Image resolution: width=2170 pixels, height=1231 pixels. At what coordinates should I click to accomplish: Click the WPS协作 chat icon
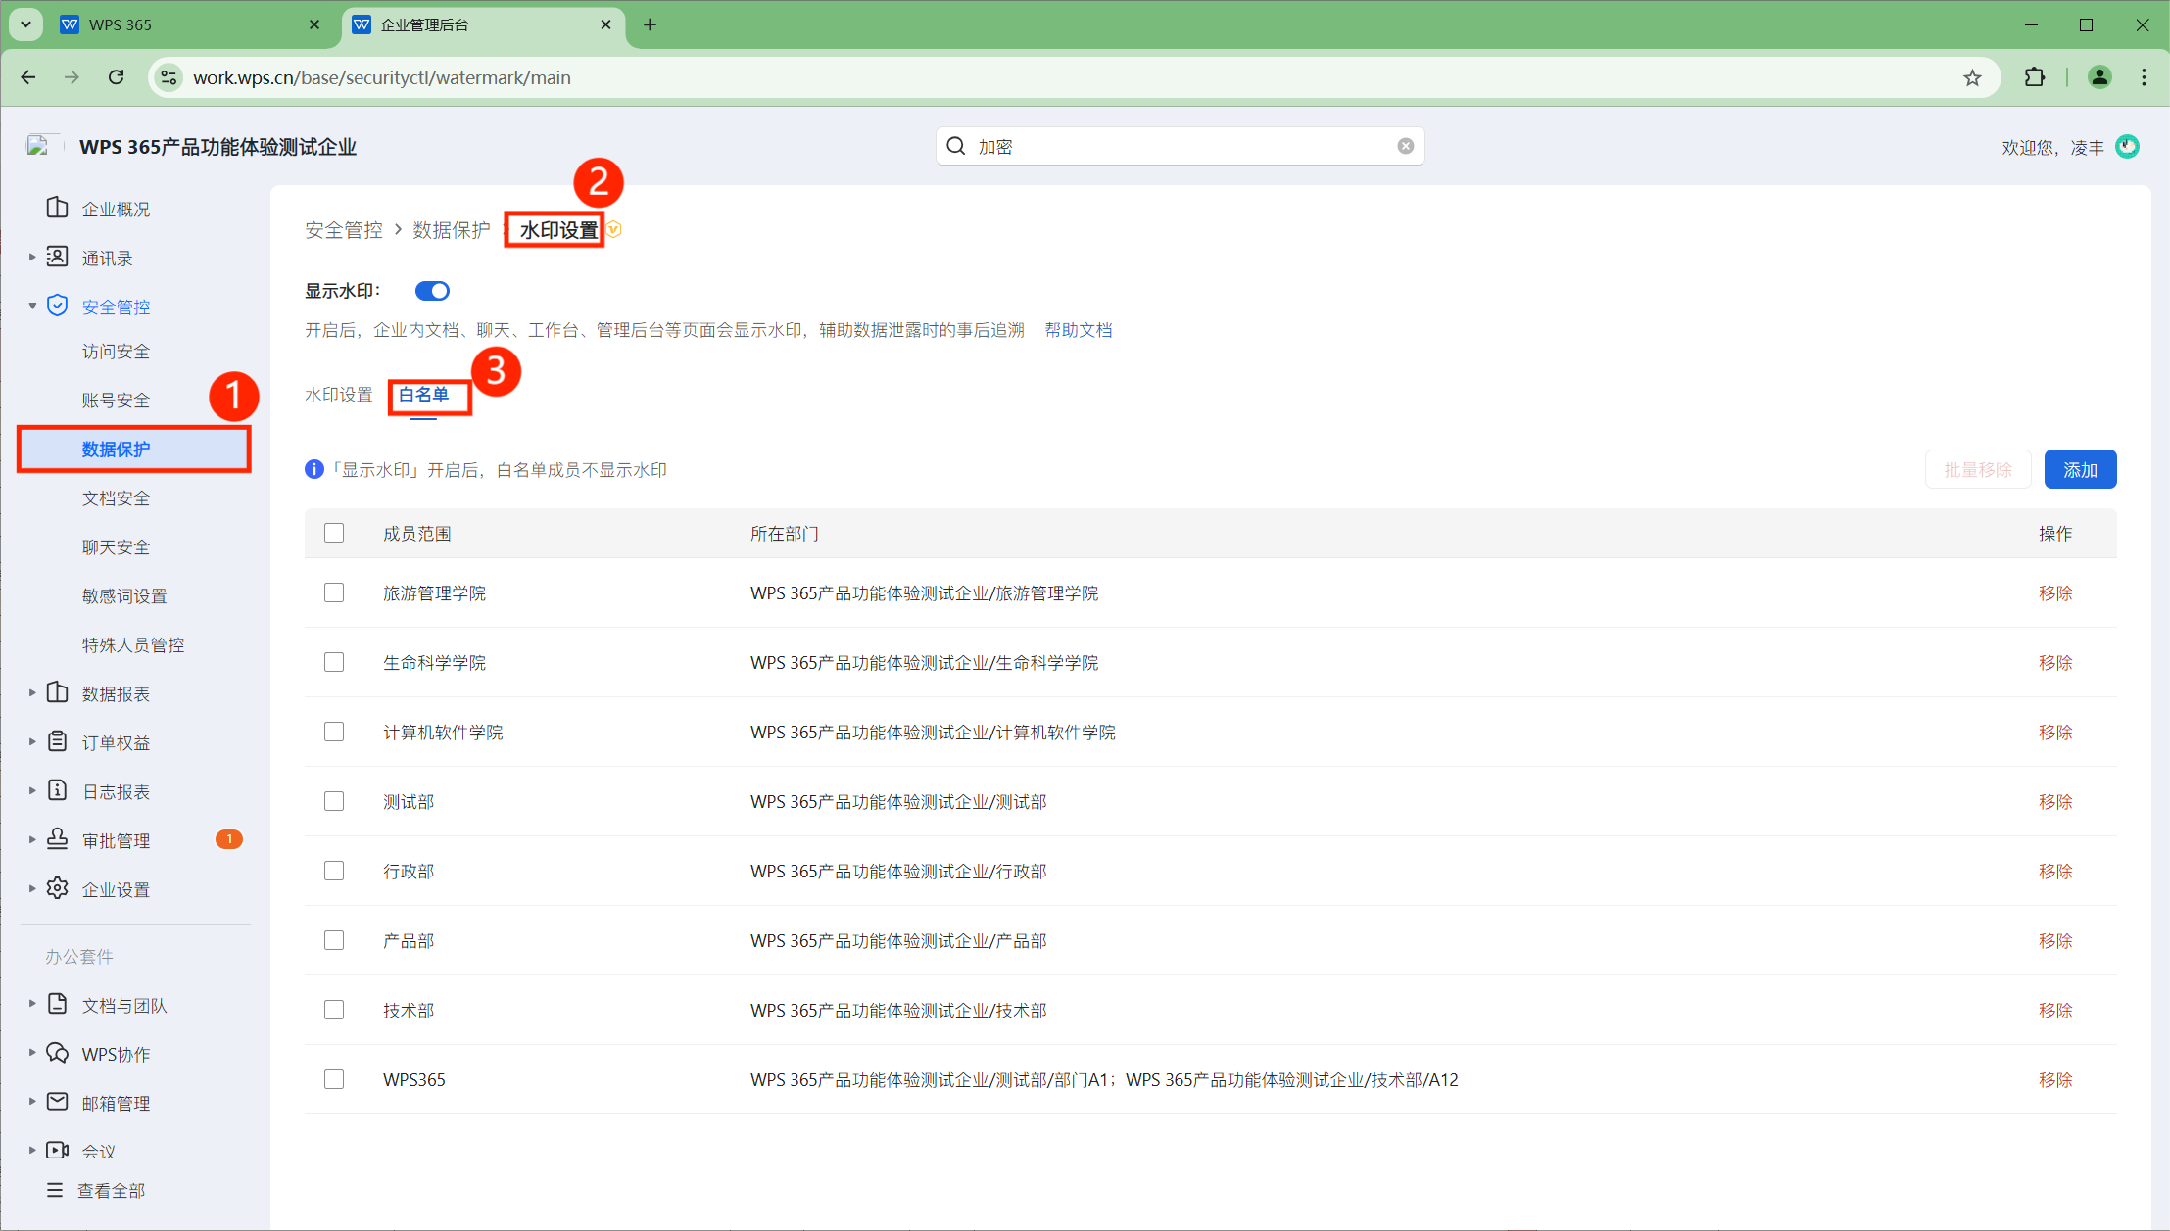tap(58, 1053)
